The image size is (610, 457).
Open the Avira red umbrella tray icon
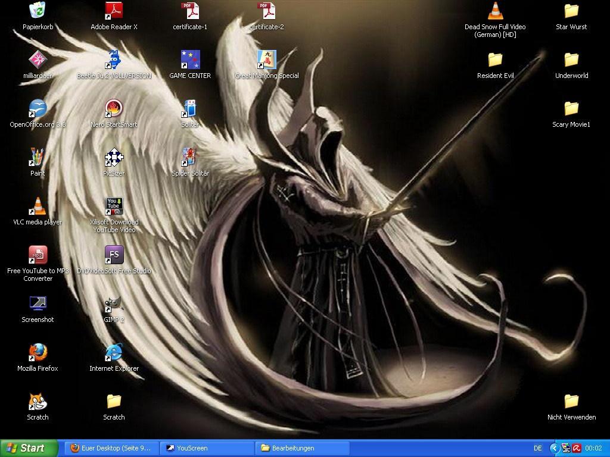click(577, 448)
